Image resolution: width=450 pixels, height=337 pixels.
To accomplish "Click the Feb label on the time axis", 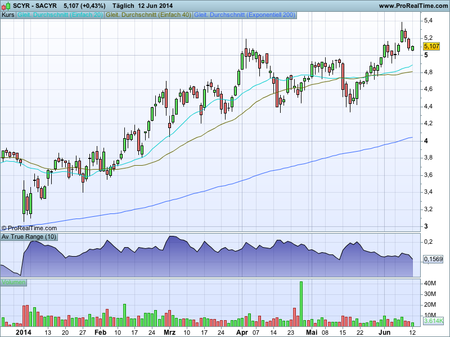I will tap(100, 333).
